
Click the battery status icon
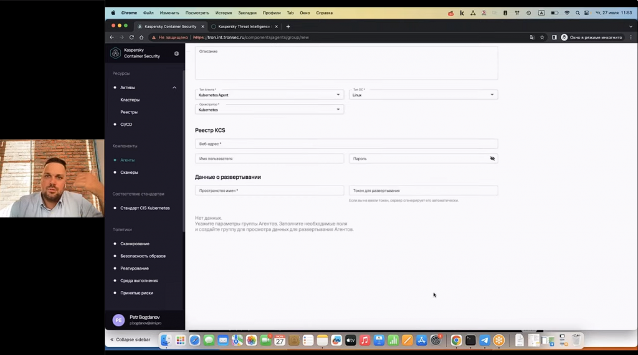(554, 13)
